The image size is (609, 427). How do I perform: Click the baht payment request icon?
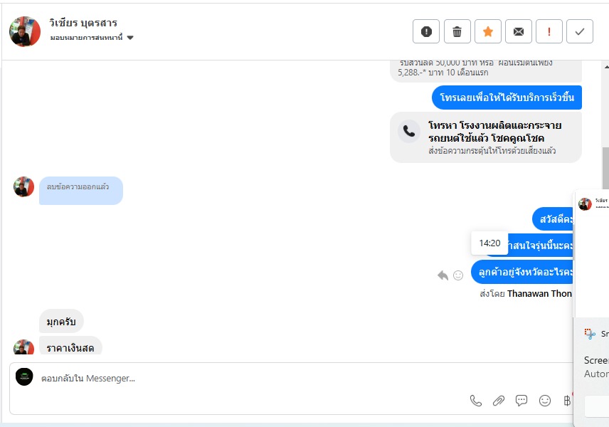[567, 401]
